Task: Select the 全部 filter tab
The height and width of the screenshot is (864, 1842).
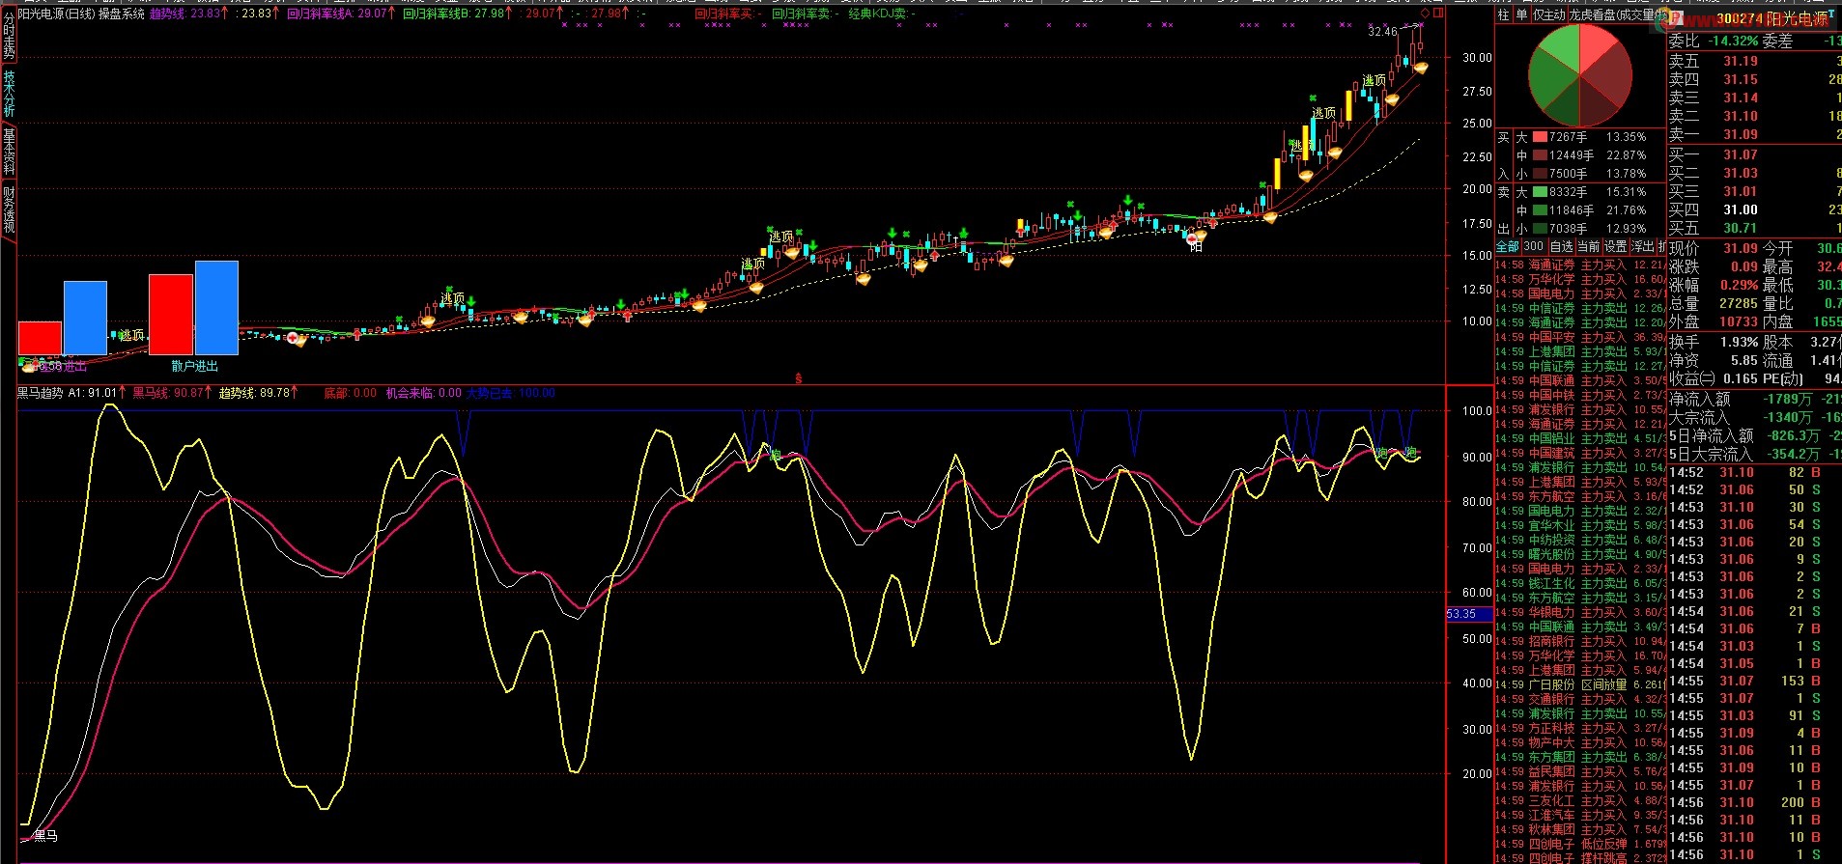Action: 1507,247
